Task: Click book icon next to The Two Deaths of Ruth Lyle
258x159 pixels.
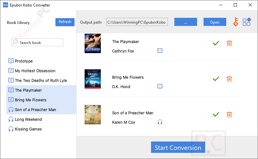Action: 11,80
